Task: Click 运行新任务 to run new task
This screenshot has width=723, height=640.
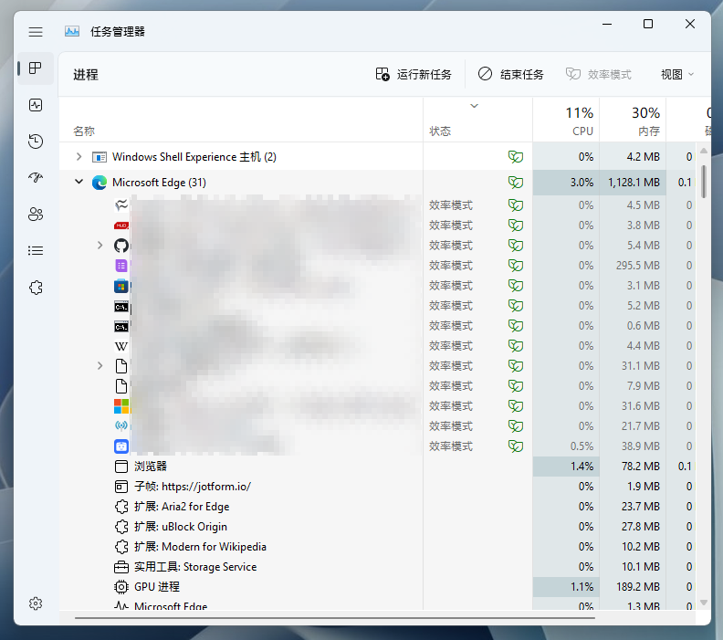Action: [414, 74]
